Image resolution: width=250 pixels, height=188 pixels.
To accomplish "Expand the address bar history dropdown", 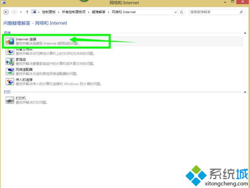I will pos(176,12).
